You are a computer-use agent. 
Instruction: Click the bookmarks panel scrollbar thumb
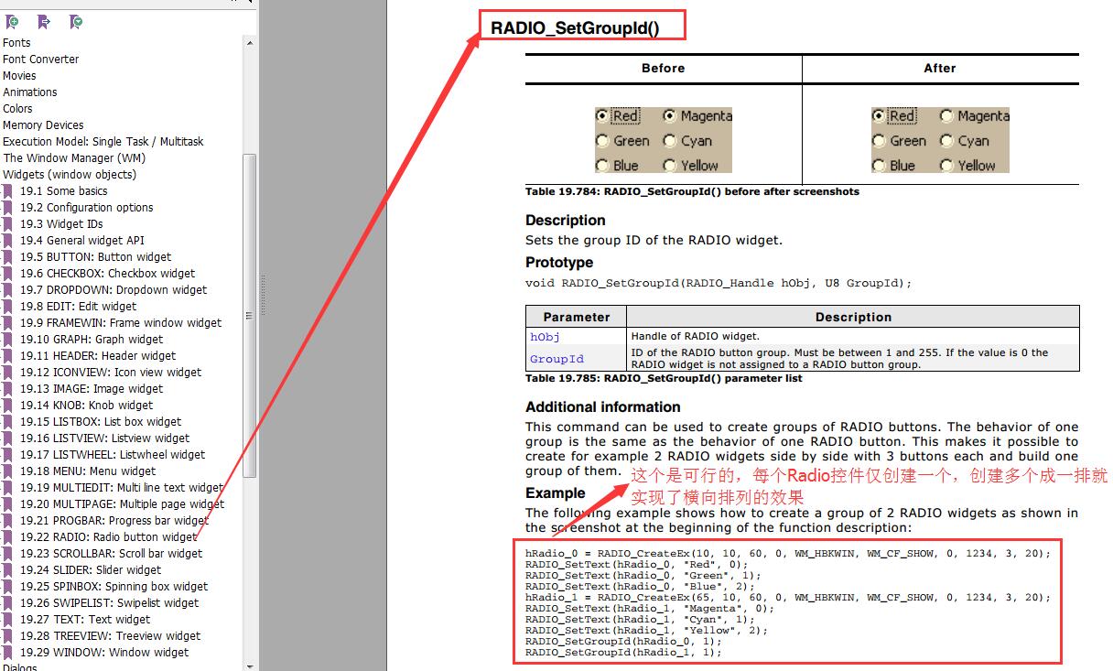[x=250, y=315]
